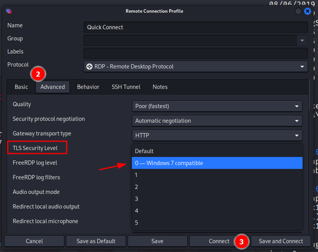Click the Save and Connect button
The image size is (318, 252).
click(281, 241)
